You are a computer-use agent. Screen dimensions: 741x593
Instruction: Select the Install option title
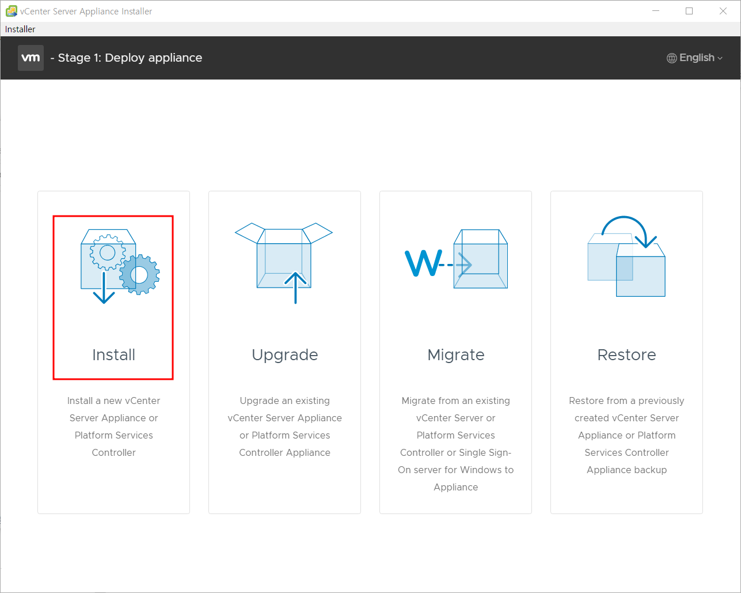click(113, 354)
